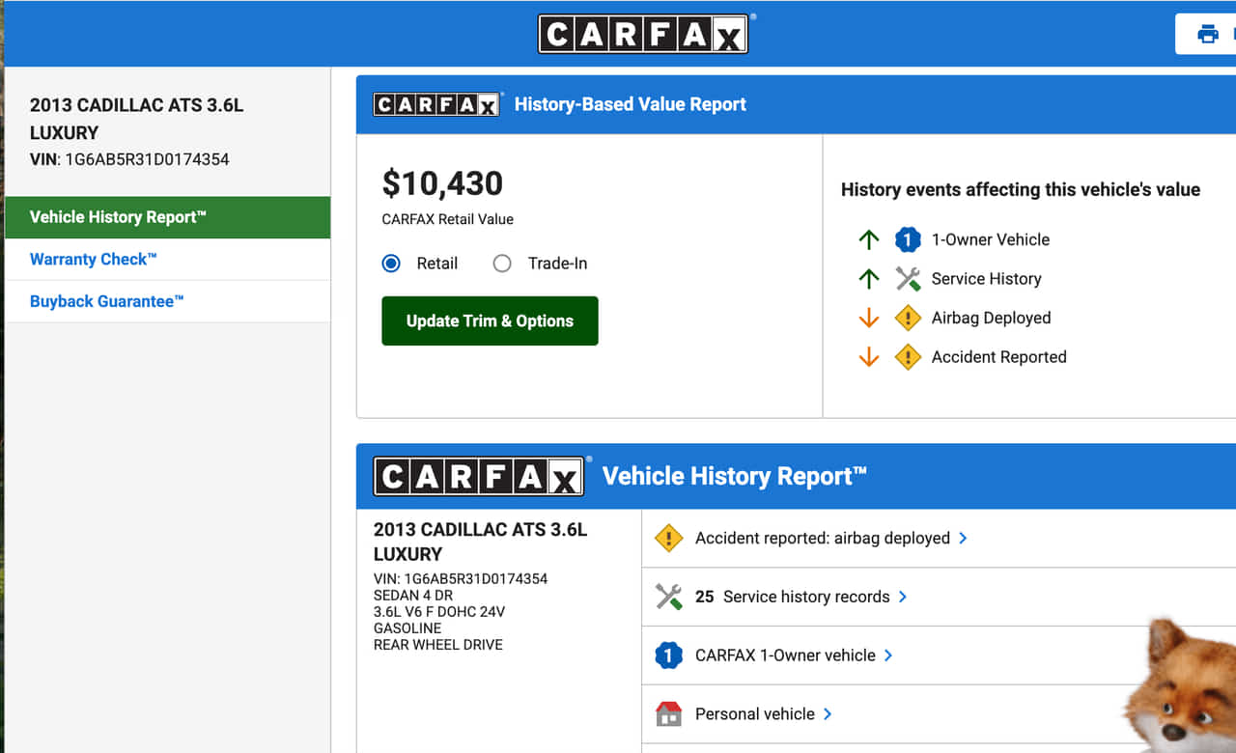Click the orange down arrow beside Airbag Deployed
1236x753 pixels.
[868, 318]
